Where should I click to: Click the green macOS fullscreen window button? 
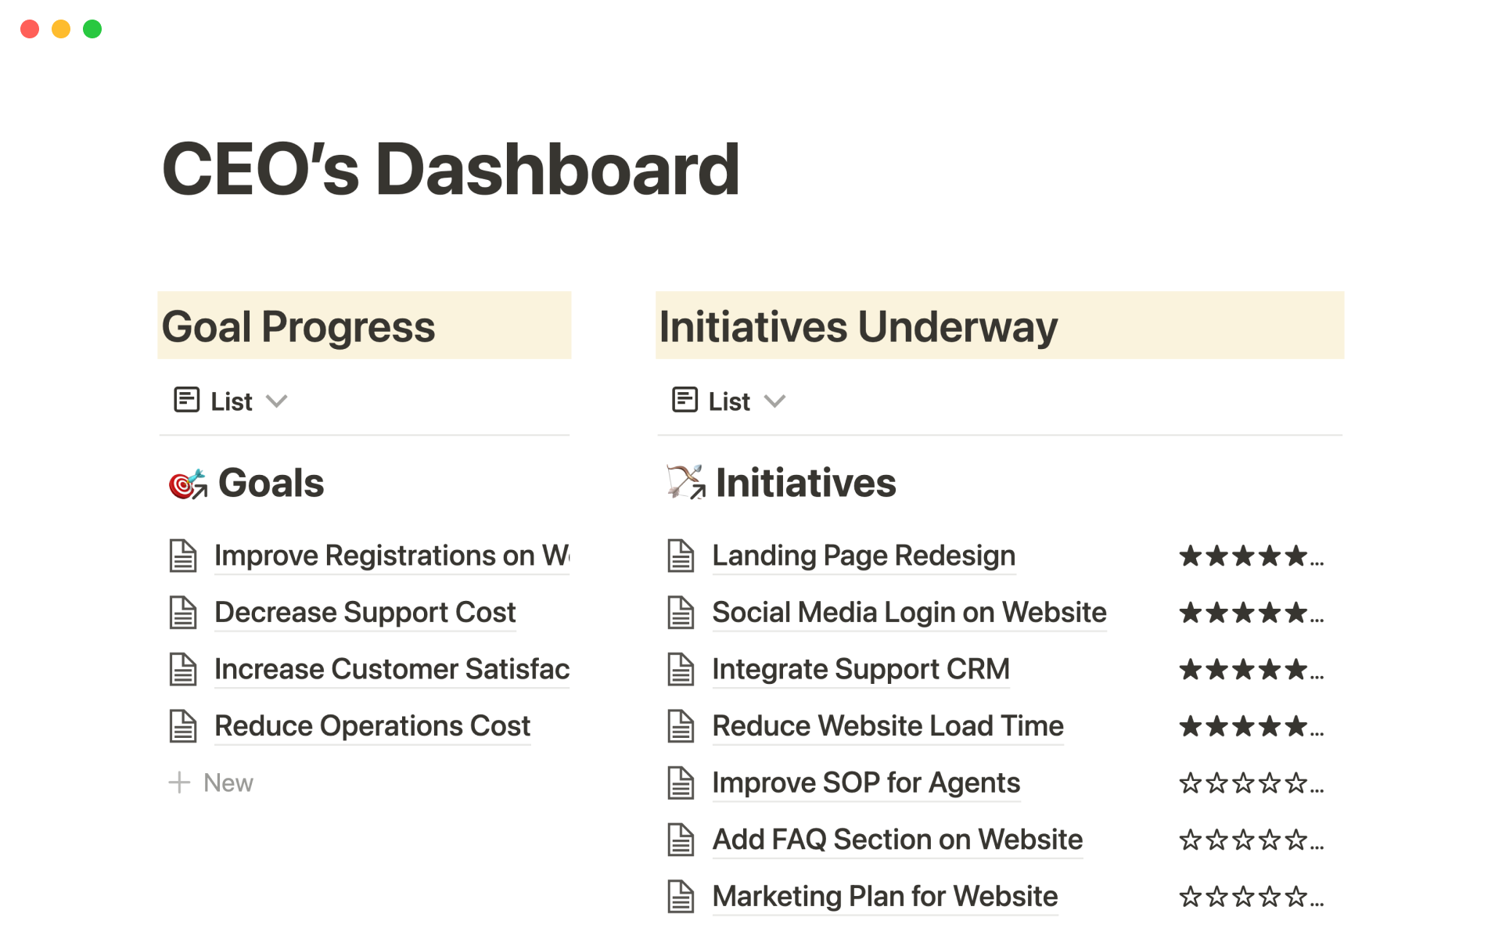tap(92, 29)
